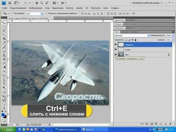Toggle lock all padlock icon

click(x=135, y=40)
